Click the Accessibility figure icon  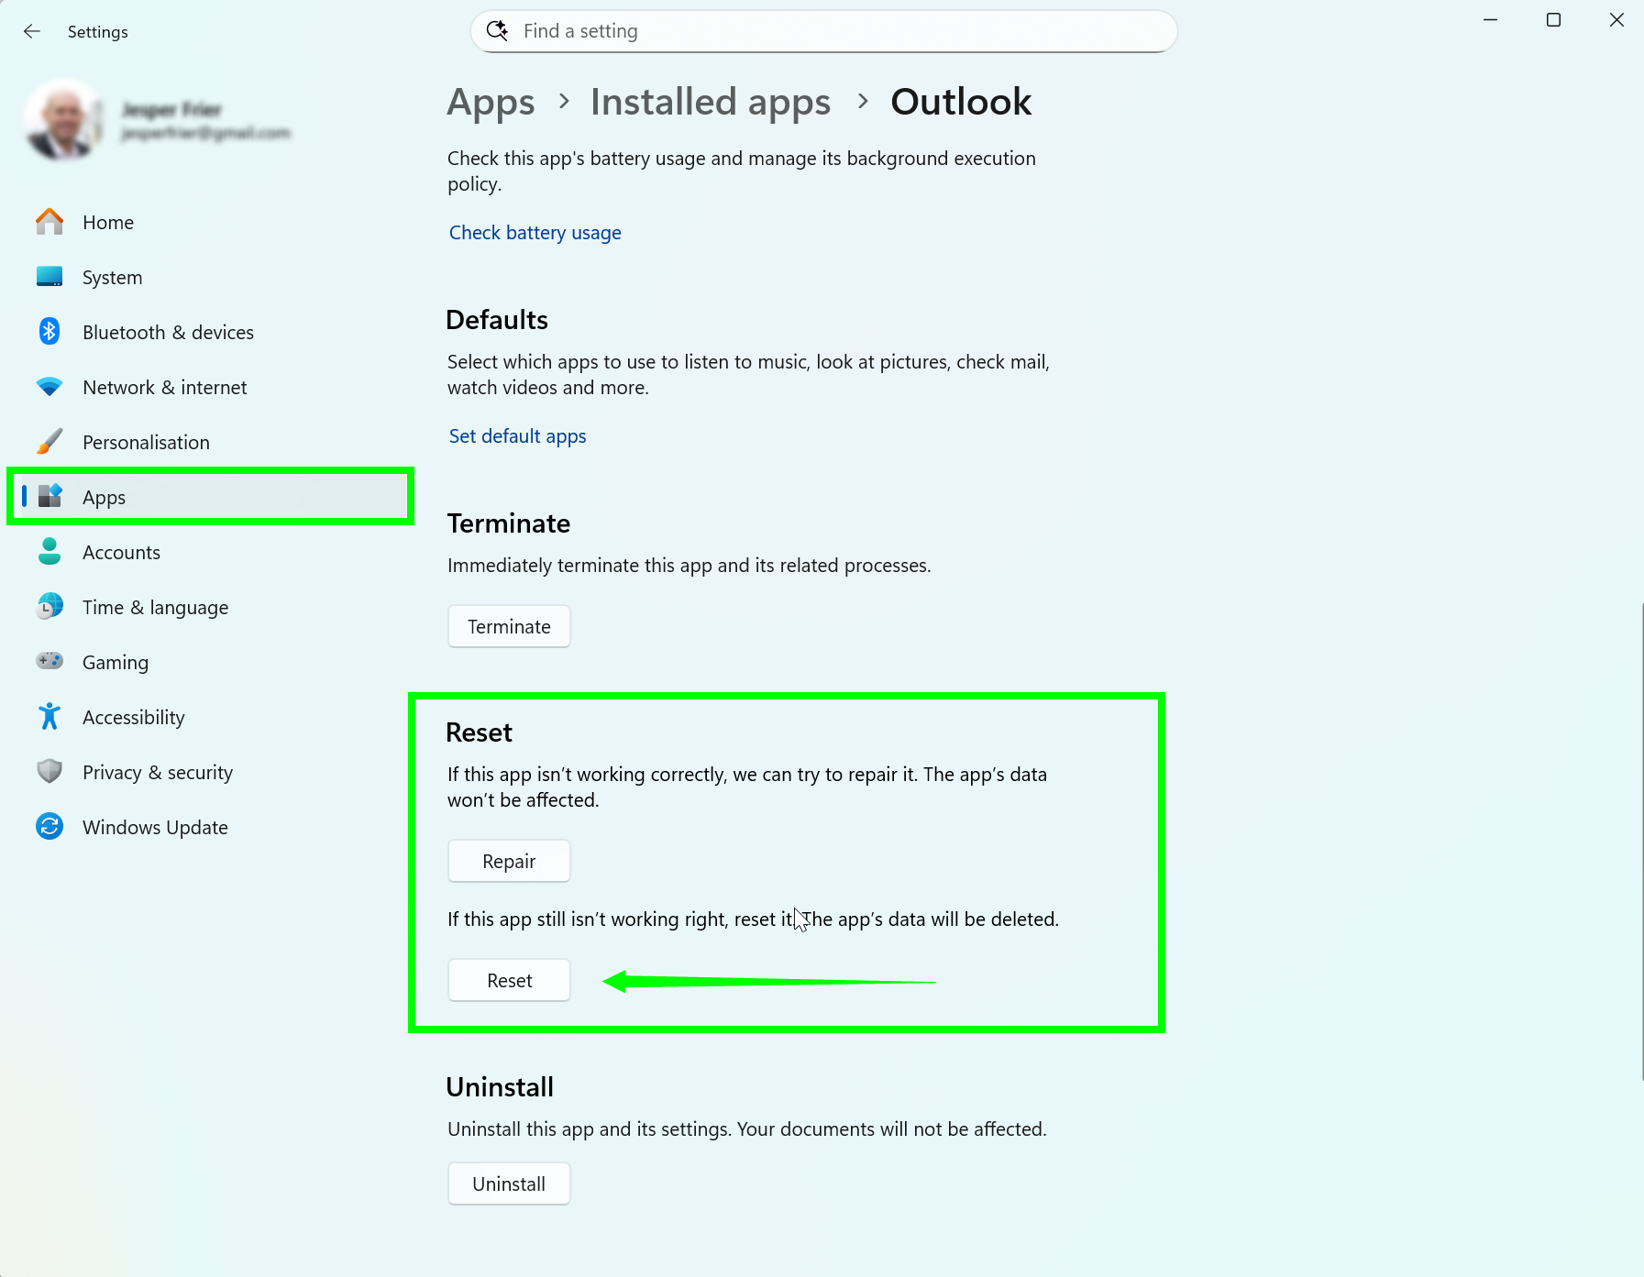[50, 717]
